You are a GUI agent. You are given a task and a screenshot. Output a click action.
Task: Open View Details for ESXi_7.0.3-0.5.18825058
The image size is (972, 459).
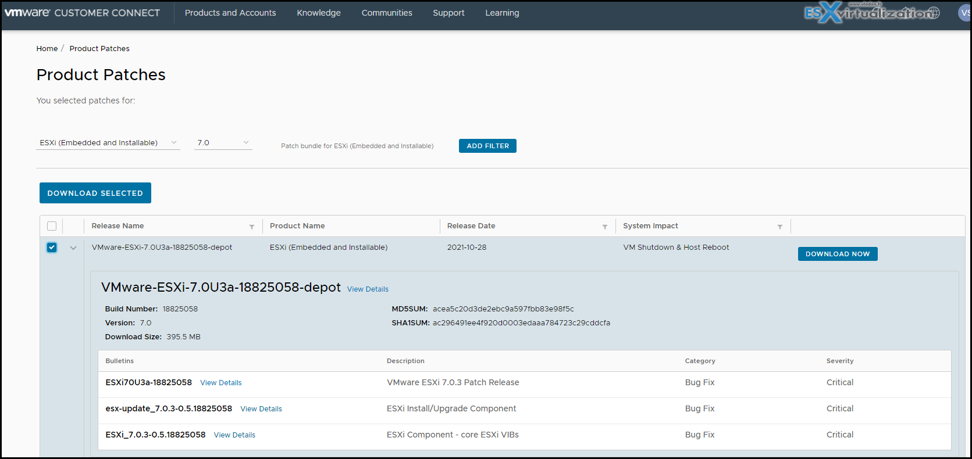(234, 435)
